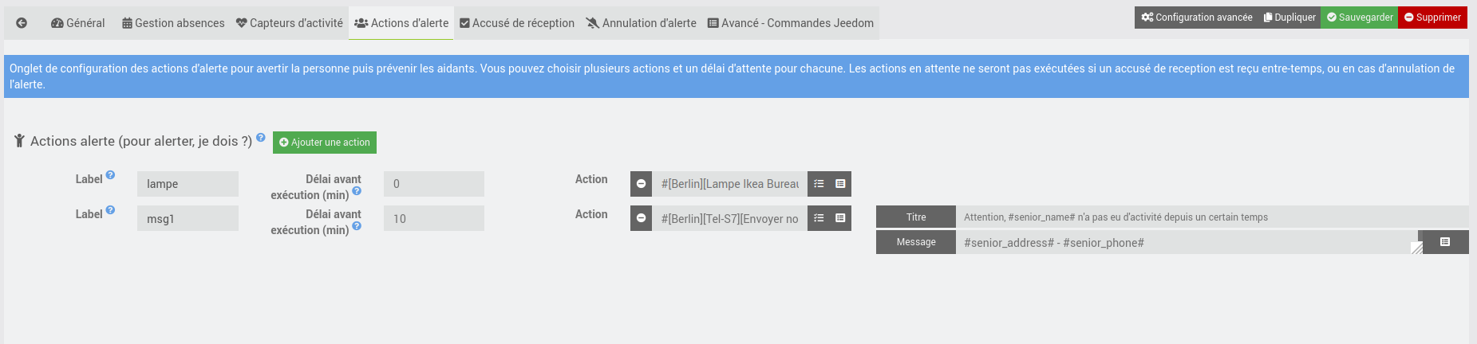
Task: Open Configuration avancée
Action: 1196,18
